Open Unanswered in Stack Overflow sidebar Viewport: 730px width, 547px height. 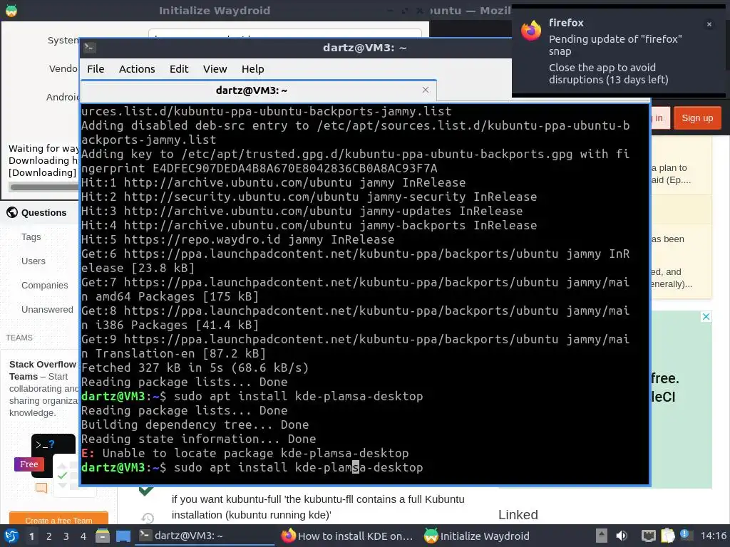point(47,309)
